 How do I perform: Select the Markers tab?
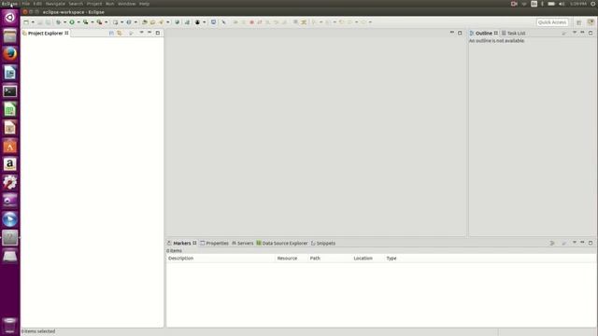[x=181, y=243]
